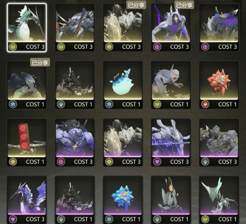The width and height of the screenshot is (246, 224).
Task: Click the red Fusion icon under the orange crystal echo
Action: [205, 104]
